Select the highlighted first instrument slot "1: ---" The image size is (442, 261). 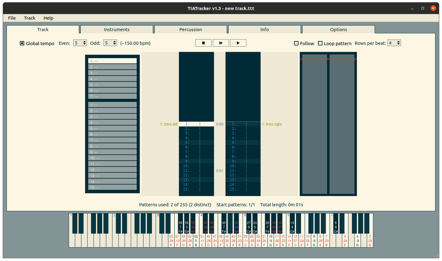[x=112, y=61]
